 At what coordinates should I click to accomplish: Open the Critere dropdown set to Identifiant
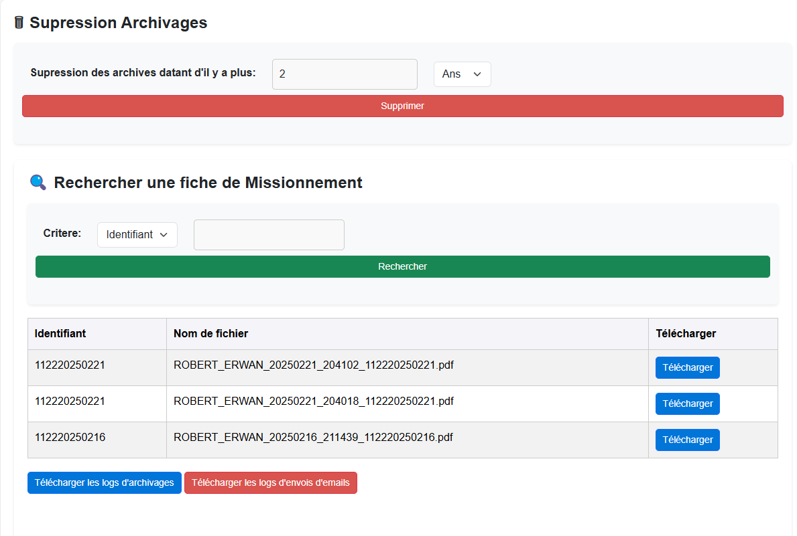[137, 234]
